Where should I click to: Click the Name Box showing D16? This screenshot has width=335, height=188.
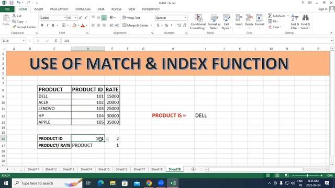point(13,41)
